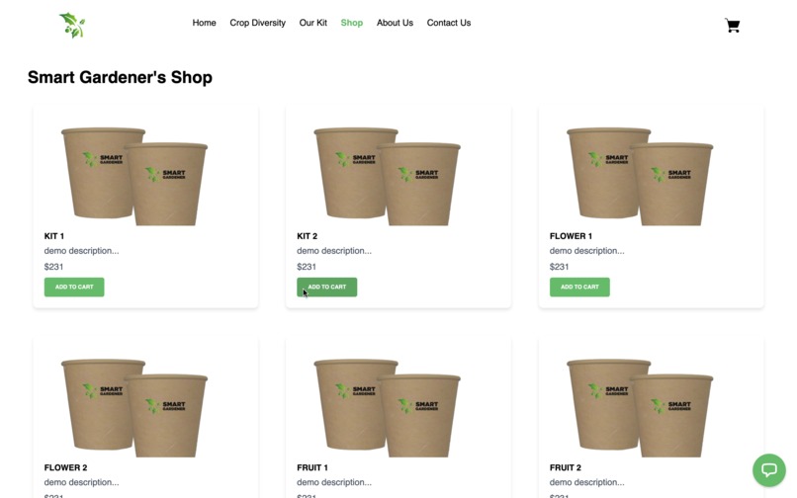797x498 pixels.
Task: Visit the Contact Us page
Action: [x=448, y=23]
